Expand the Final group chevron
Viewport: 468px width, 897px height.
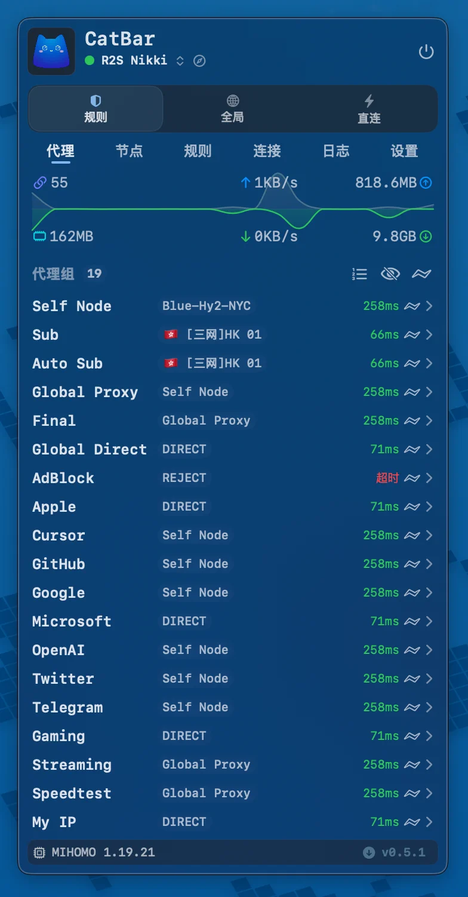429,421
